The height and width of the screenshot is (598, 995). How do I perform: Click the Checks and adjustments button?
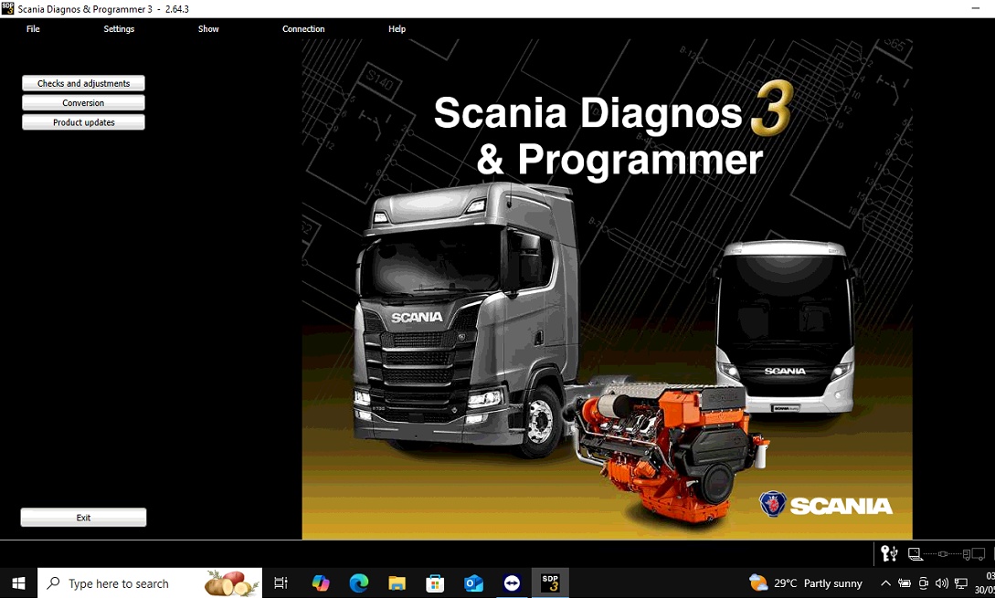click(83, 83)
